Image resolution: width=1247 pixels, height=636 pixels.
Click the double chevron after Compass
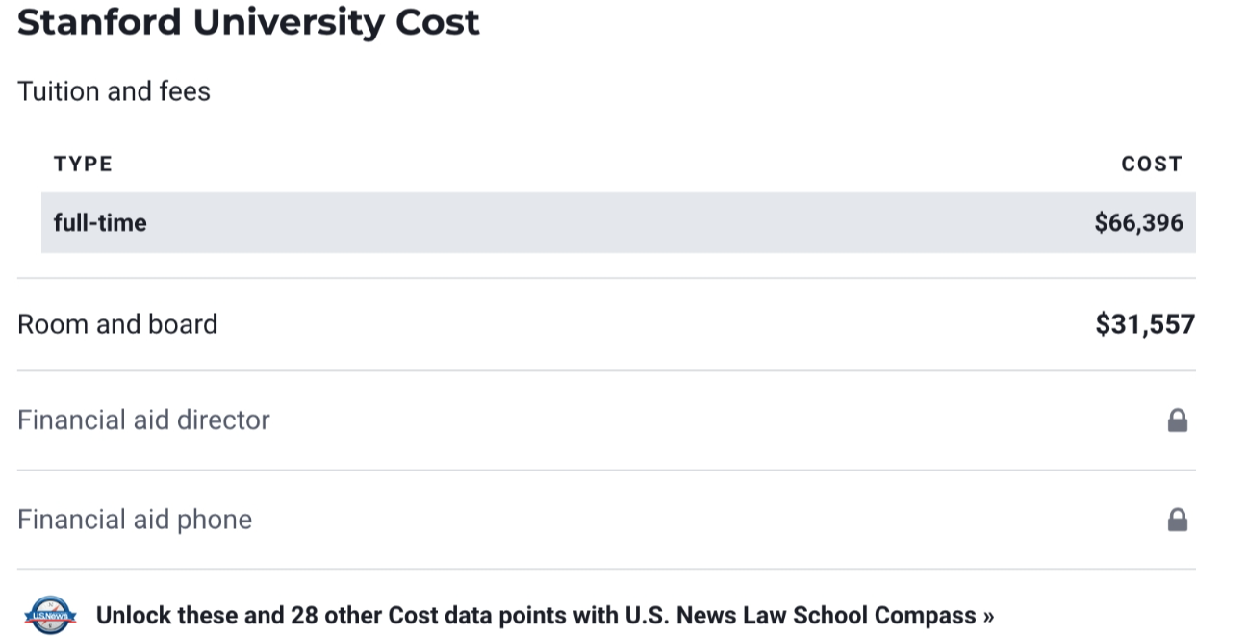click(x=988, y=616)
